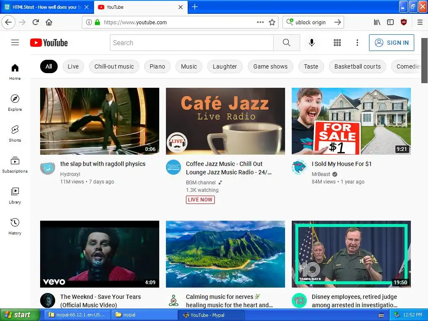The image size is (428, 321).
Task: Open the uBlock Origin shield icon
Action: click(404, 22)
